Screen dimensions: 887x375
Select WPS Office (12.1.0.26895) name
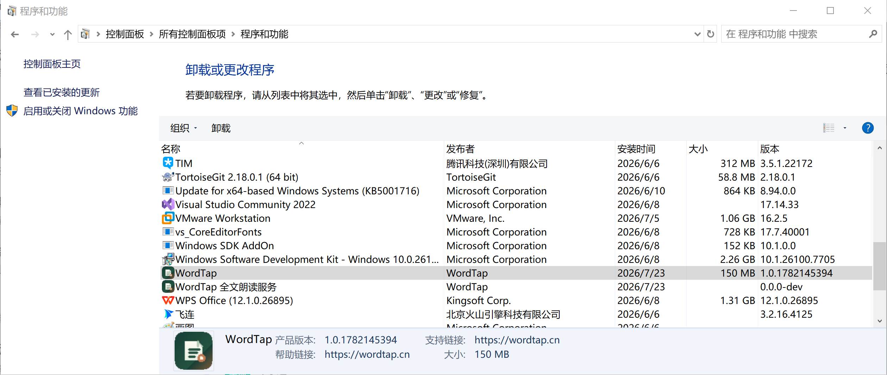pos(234,300)
